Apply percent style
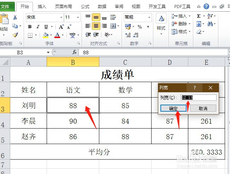The height and width of the screenshot is (174, 230). (x=140, y=27)
